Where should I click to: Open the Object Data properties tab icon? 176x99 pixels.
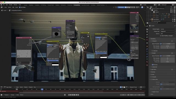147,59
